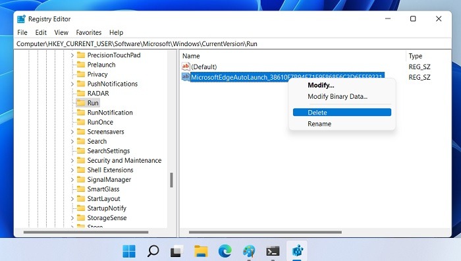Image resolution: width=461 pixels, height=261 pixels.
Task: Click the RunOnce folder icon
Action: point(81,122)
